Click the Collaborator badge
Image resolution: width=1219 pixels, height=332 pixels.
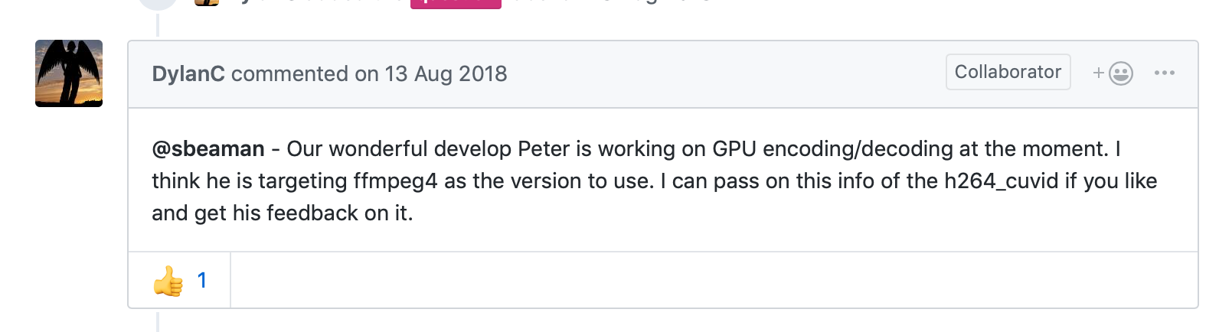coord(1008,72)
